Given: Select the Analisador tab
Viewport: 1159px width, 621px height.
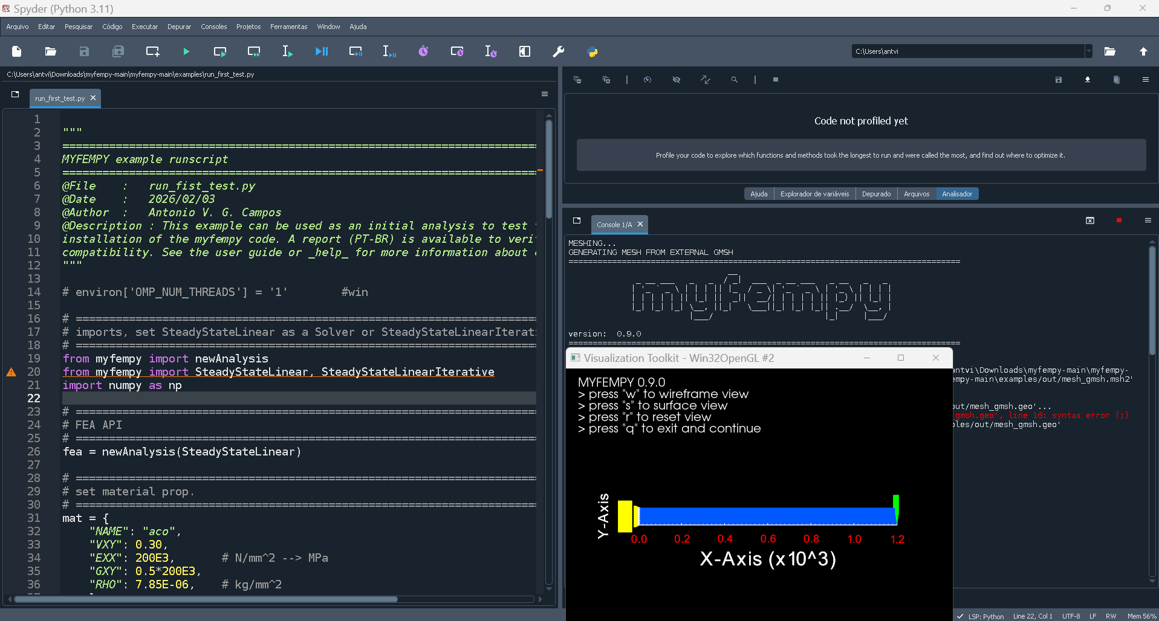Looking at the screenshot, I should tap(957, 194).
